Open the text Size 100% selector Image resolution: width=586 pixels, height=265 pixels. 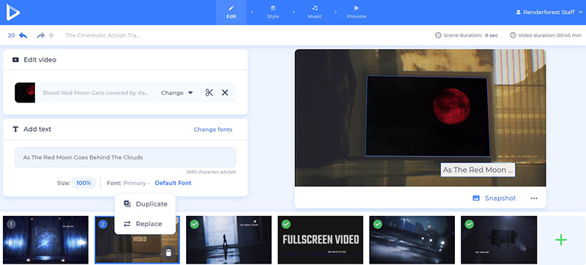click(84, 183)
